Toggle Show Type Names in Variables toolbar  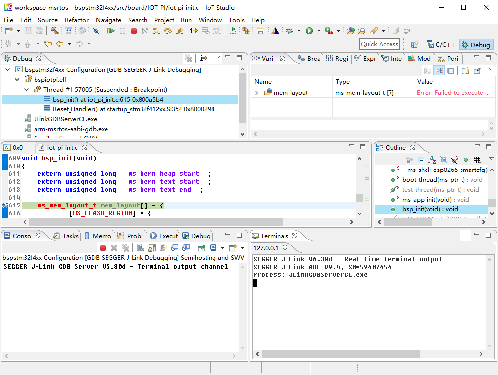click(x=427, y=71)
